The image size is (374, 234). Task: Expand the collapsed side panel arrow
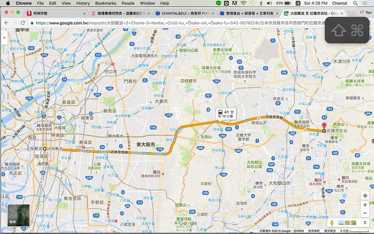click(x=4, y=37)
